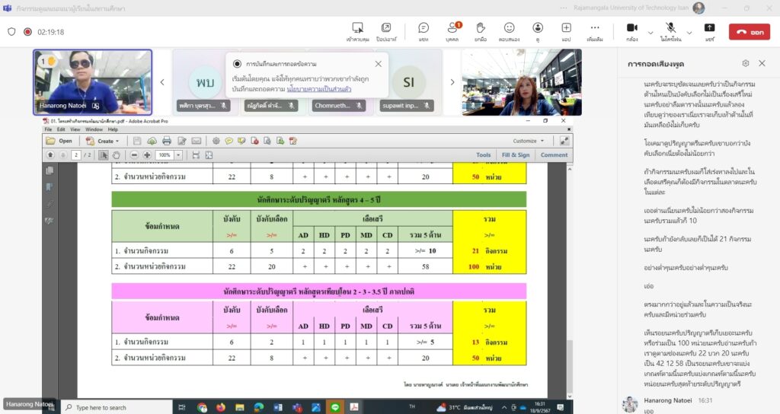
Task: Click the Apps (แอป) plus icon
Action: [x=566, y=31]
